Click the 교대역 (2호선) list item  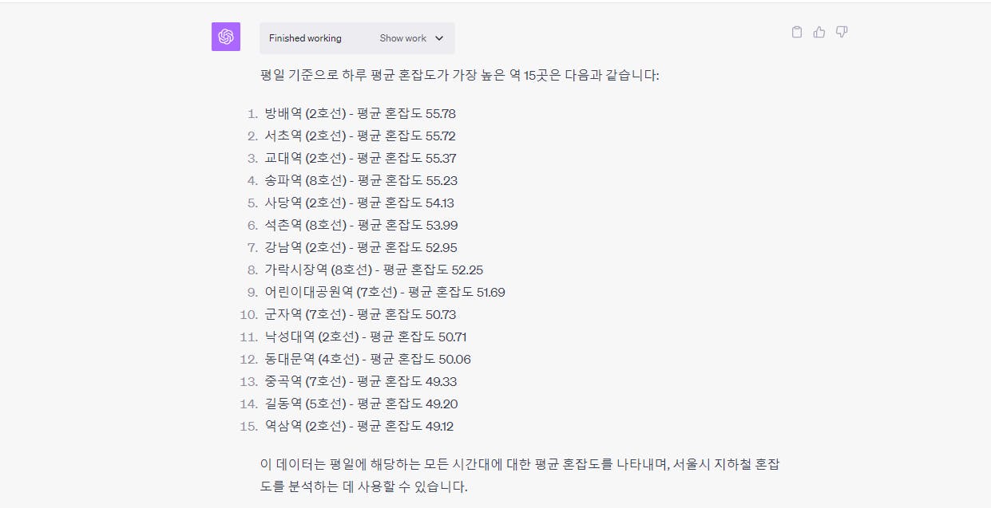pyautogui.click(x=361, y=158)
